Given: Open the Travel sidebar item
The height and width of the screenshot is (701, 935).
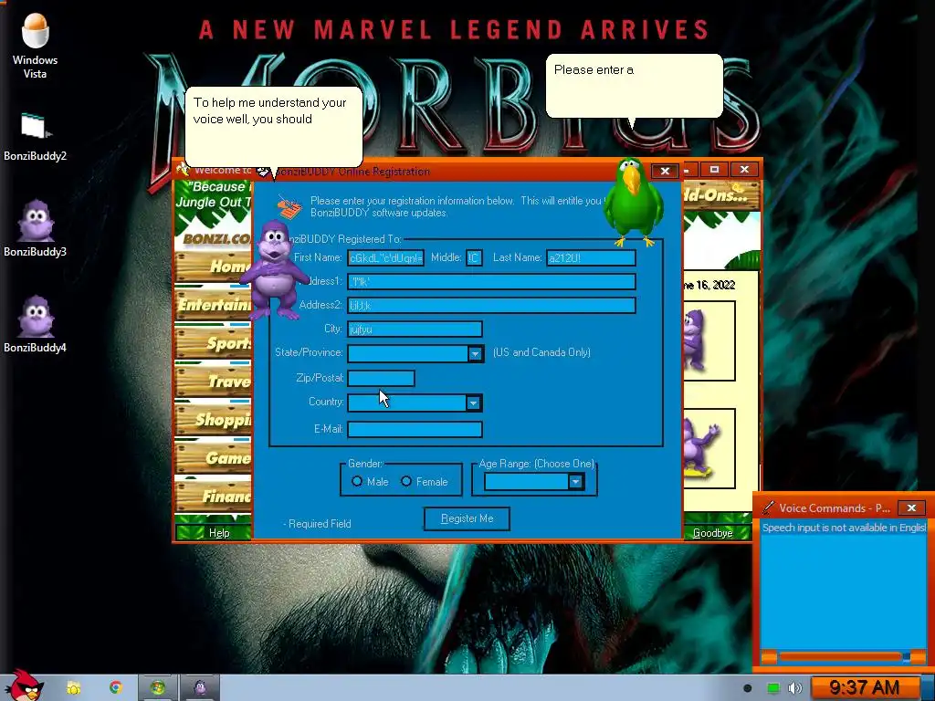Looking at the screenshot, I should (214, 381).
